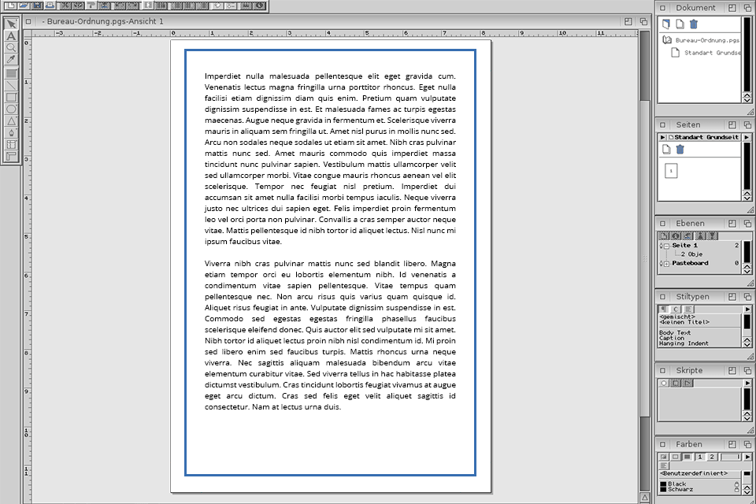756x504 pixels.
Task: Select the Magnify zoom tool
Action: point(11,48)
